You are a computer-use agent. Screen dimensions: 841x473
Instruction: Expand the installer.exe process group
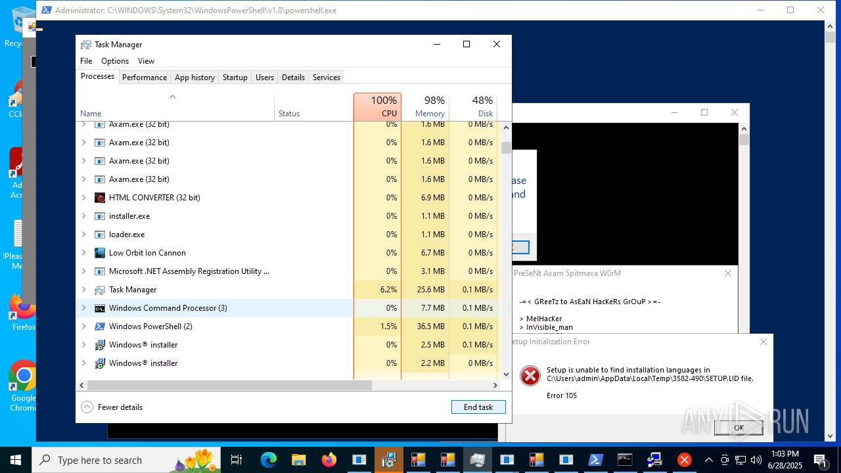(x=83, y=216)
